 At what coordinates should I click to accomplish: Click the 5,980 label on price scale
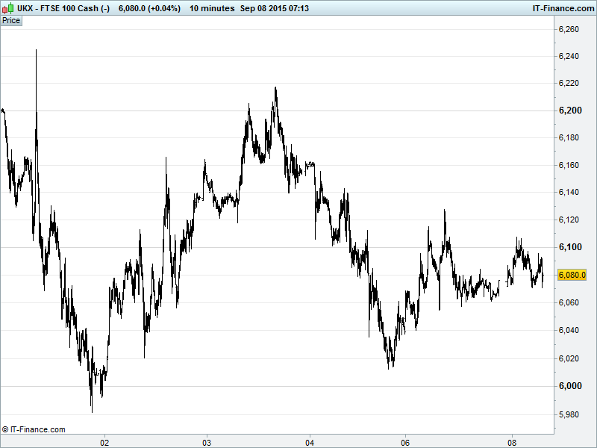click(570, 414)
